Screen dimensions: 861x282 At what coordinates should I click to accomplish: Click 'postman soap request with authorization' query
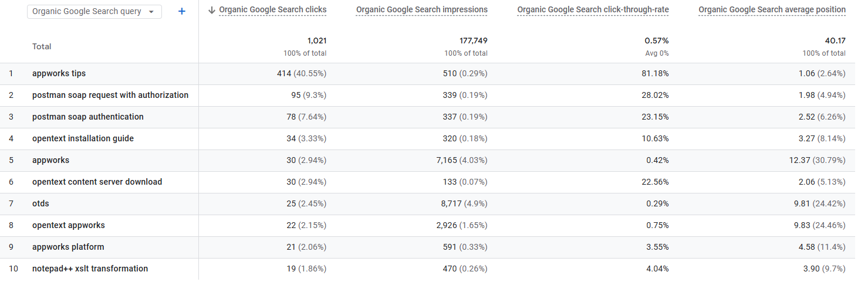point(110,96)
